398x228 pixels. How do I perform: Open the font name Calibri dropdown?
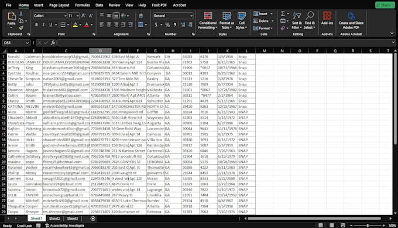[x=65, y=16]
